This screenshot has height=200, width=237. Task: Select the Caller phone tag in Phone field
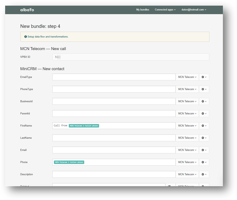pyautogui.click(x=69, y=162)
